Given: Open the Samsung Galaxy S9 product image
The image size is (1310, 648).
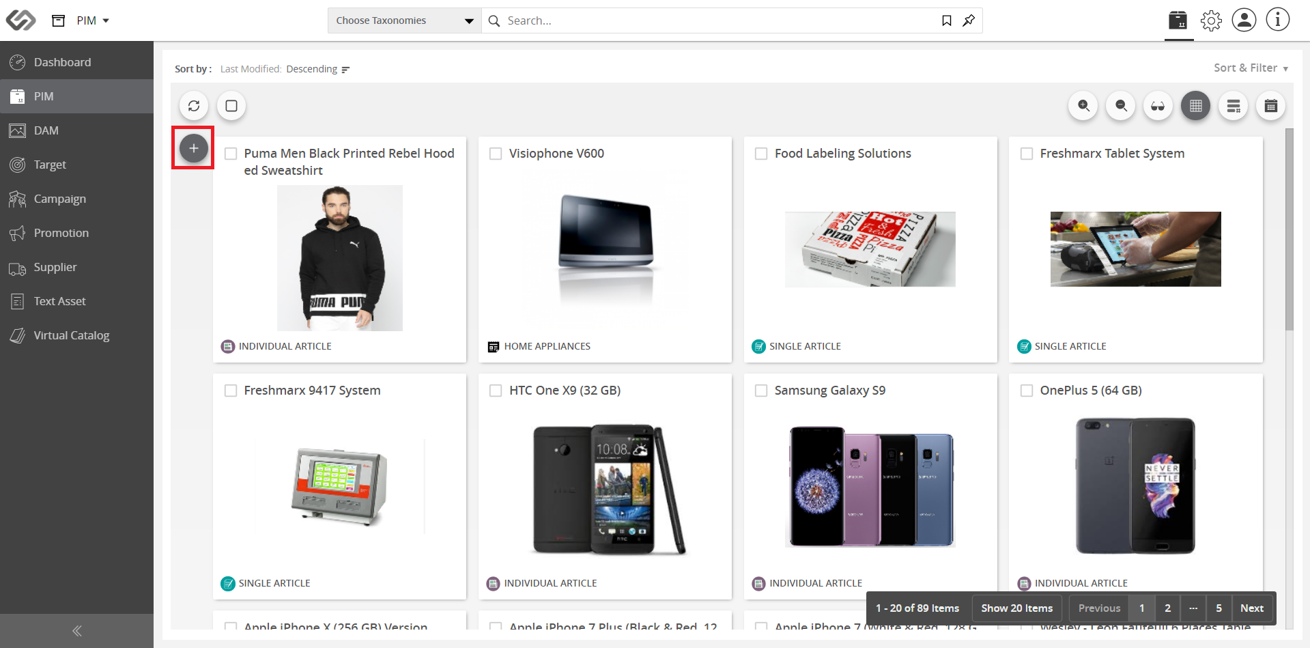Looking at the screenshot, I should (870, 485).
